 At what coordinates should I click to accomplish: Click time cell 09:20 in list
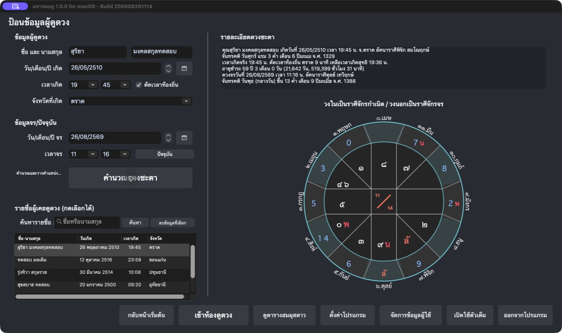coord(135,285)
